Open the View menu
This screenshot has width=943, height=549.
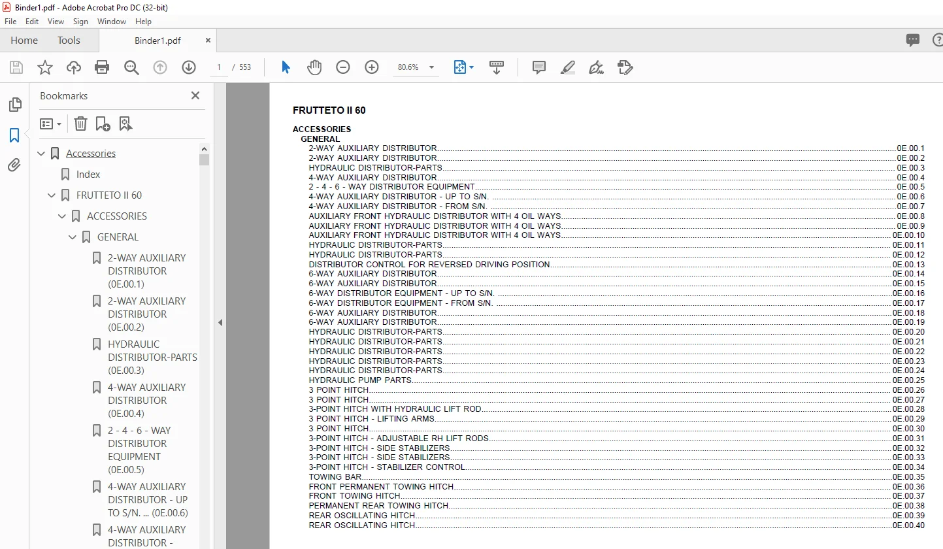pyautogui.click(x=56, y=22)
